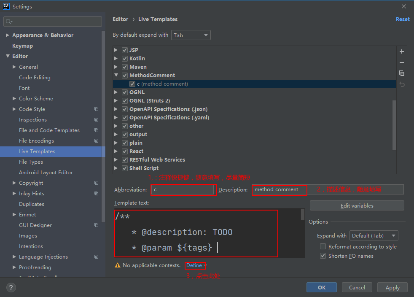Click project-level icon next to Language Injections

pyautogui.click(x=97, y=257)
